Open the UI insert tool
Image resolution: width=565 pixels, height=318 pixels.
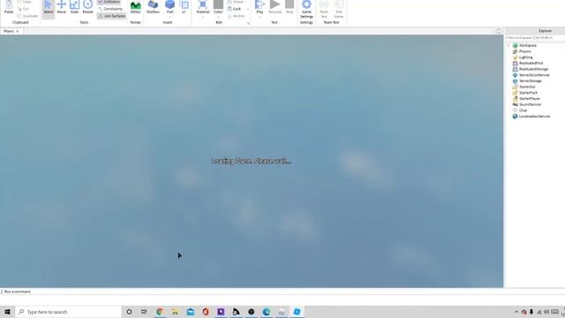point(185,7)
